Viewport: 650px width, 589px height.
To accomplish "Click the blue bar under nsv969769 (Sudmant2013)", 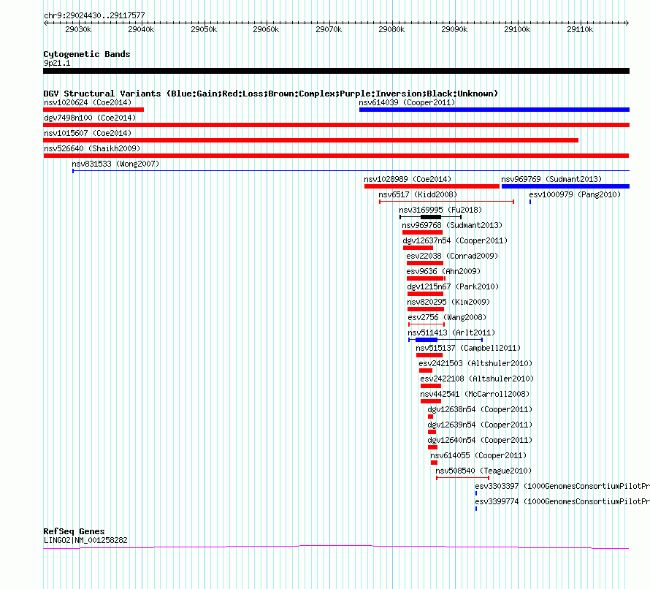I will pyautogui.click(x=565, y=186).
